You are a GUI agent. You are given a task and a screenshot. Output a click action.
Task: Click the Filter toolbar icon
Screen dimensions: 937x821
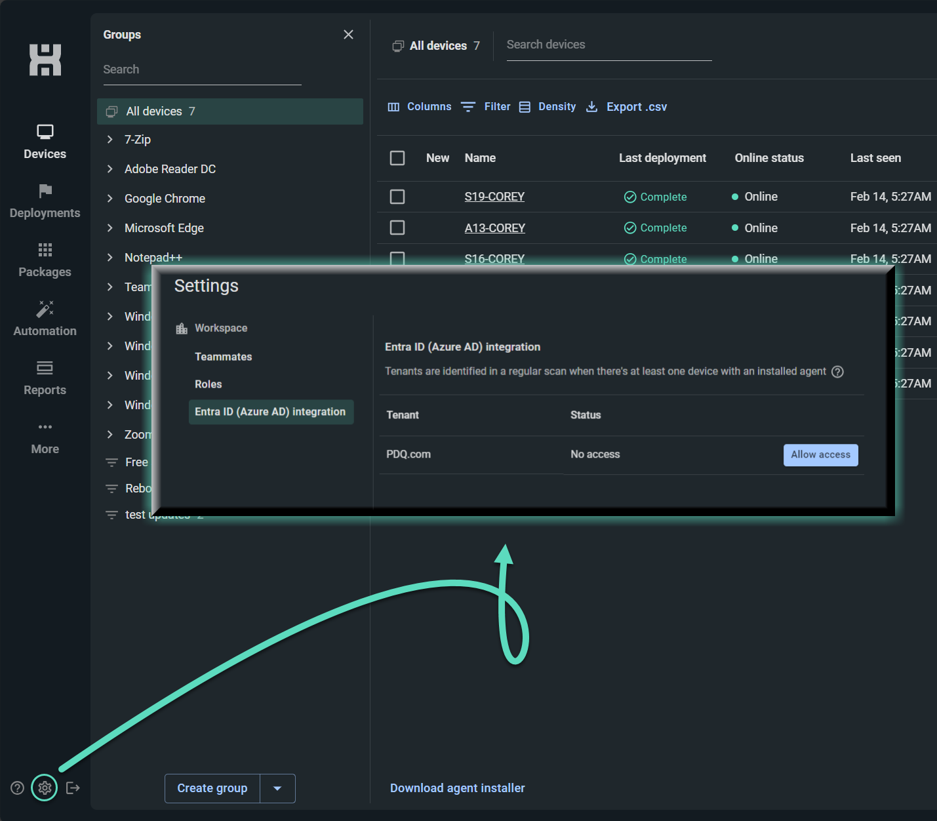468,107
